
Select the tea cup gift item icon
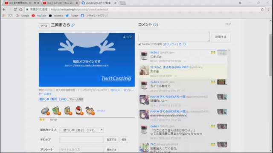pos(67,110)
